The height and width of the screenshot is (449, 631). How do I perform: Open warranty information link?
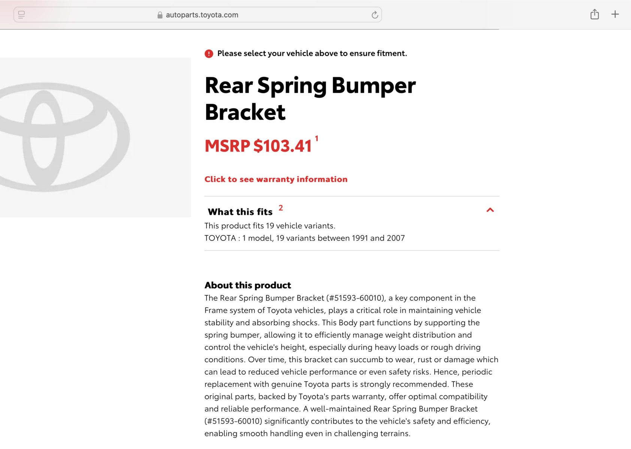[x=276, y=179]
